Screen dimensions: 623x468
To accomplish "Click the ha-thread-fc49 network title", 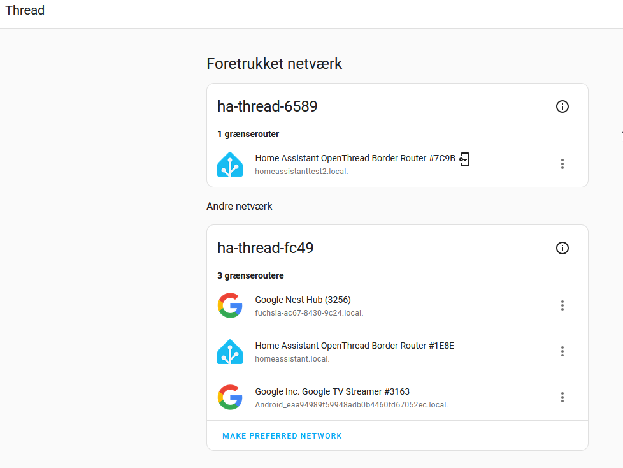I will (x=265, y=247).
